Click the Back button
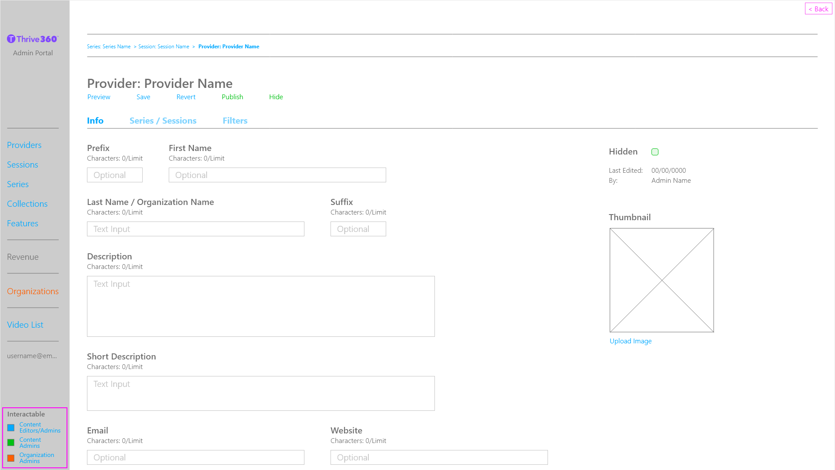This screenshot has width=835, height=470. point(818,9)
